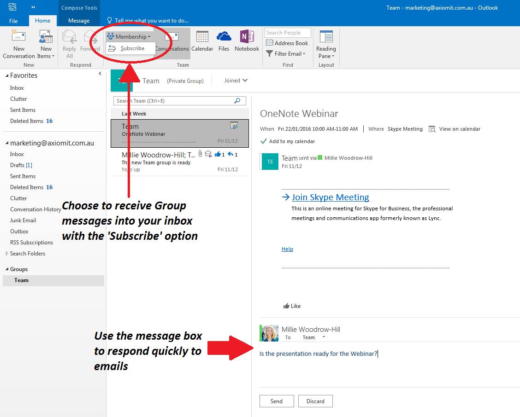Open the Reading Pane layout menu
The image size is (520, 417).
(326, 44)
